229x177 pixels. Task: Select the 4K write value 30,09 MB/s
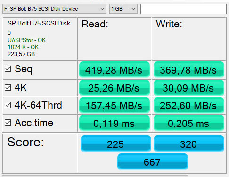(x=189, y=88)
